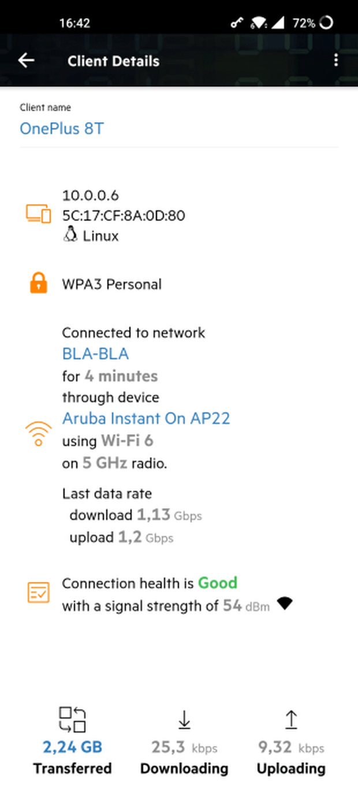Open Aruba Instant On AP22 device
Image resolution: width=358 pixels, height=796 pixels.
[146, 418]
